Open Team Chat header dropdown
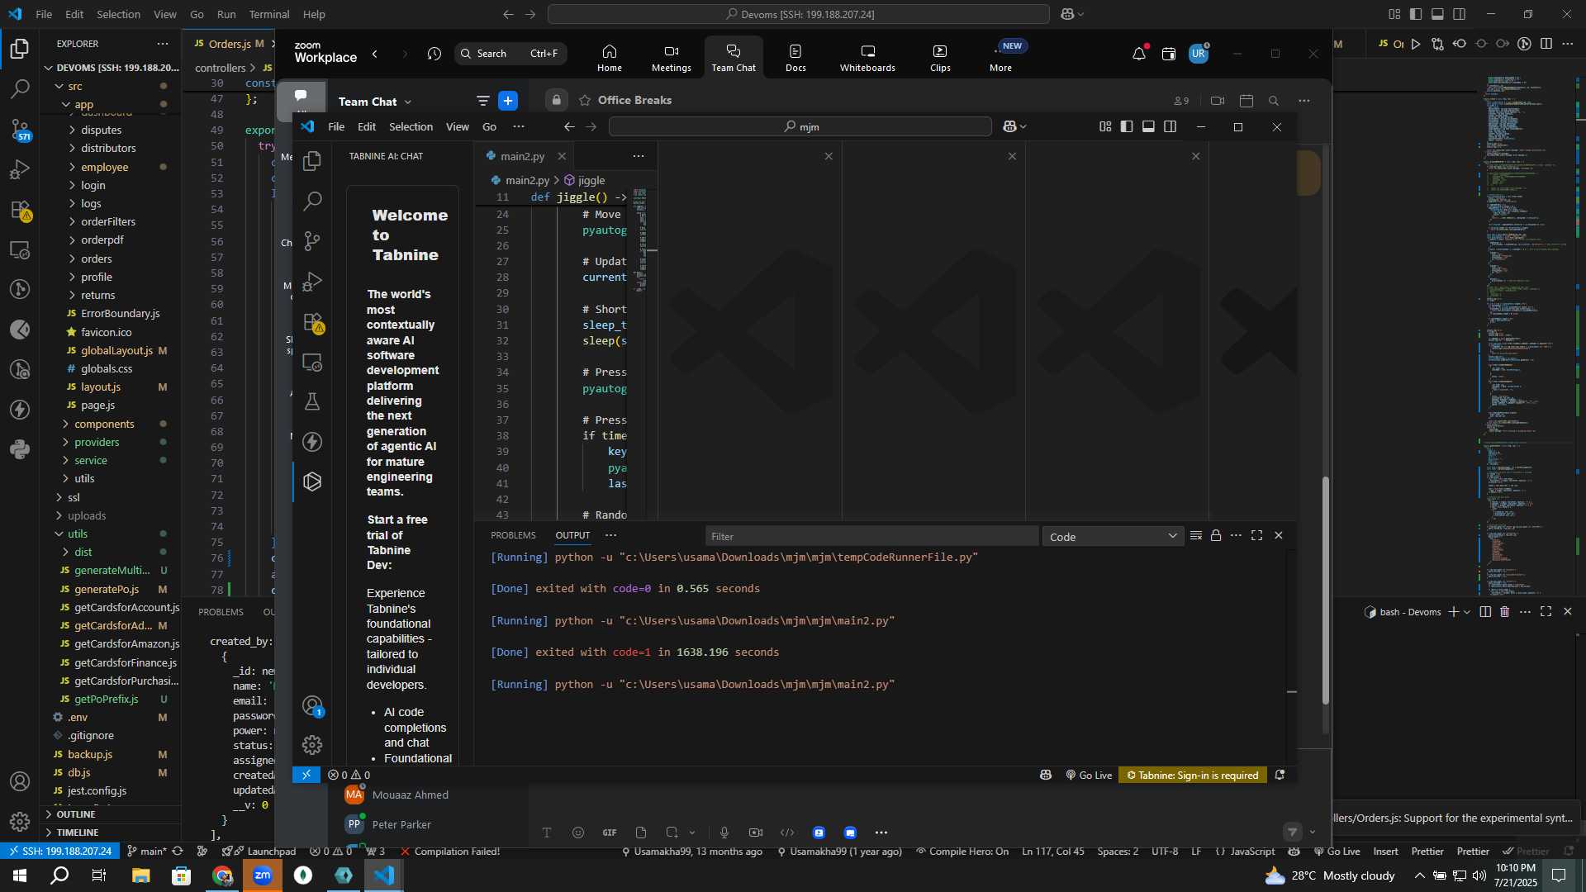Image resolution: width=1586 pixels, height=892 pixels. pyautogui.click(x=375, y=102)
